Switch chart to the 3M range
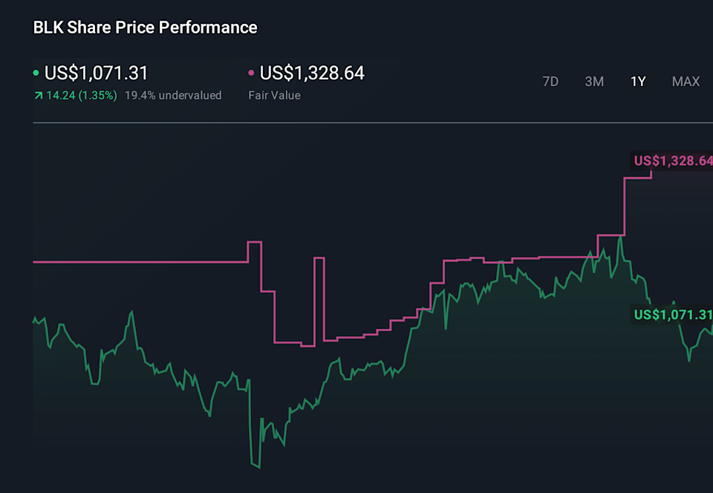Image resolution: width=713 pixels, height=493 pixels. tap(594, 82)
